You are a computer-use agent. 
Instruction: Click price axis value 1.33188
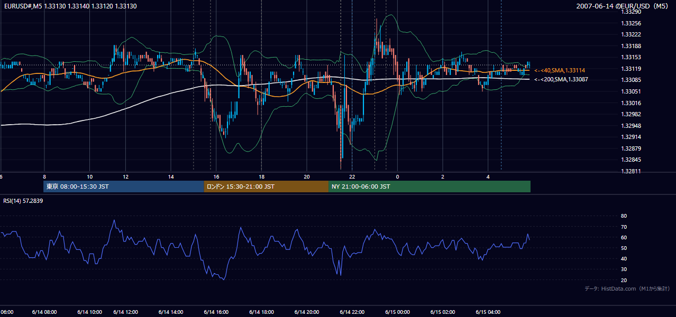pyautogui.click(x=631, y=46)
